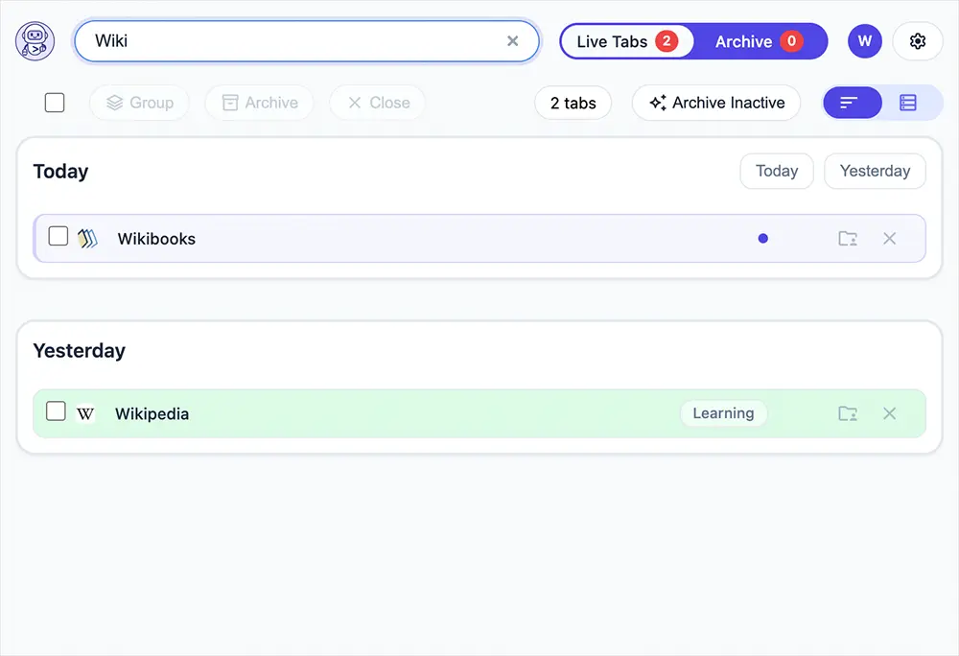Close the Wikibooks tab
The height and width of the screenshot is (656, 959).
click(x=889, y=239)
